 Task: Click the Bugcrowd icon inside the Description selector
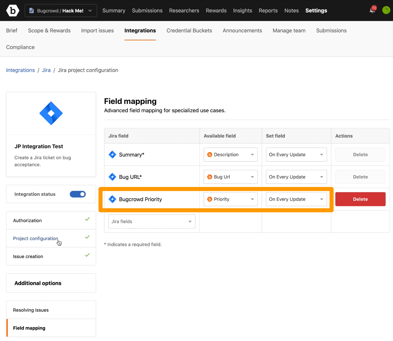[x=210, y=155]
